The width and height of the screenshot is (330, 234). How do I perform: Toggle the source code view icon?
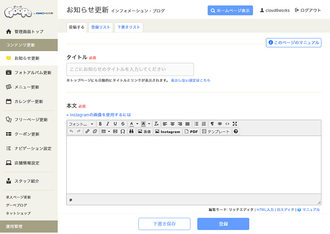click(x=227, y=124)
